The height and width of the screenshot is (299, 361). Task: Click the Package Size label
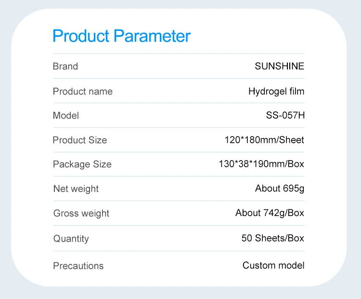point(82,164)
